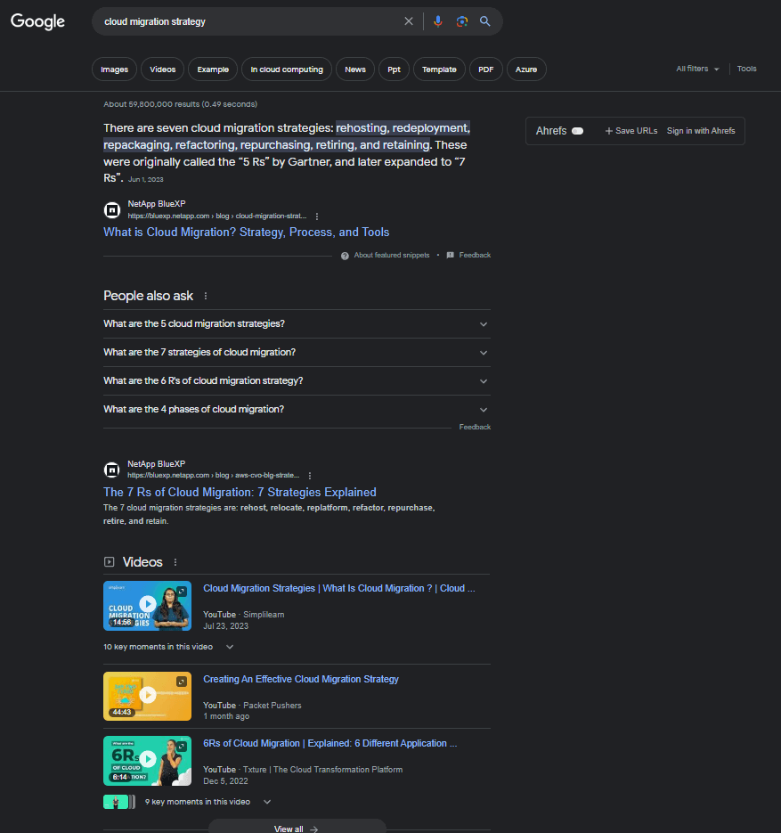Click View all videos button
The image size is (781, 833).
[297, 829]
